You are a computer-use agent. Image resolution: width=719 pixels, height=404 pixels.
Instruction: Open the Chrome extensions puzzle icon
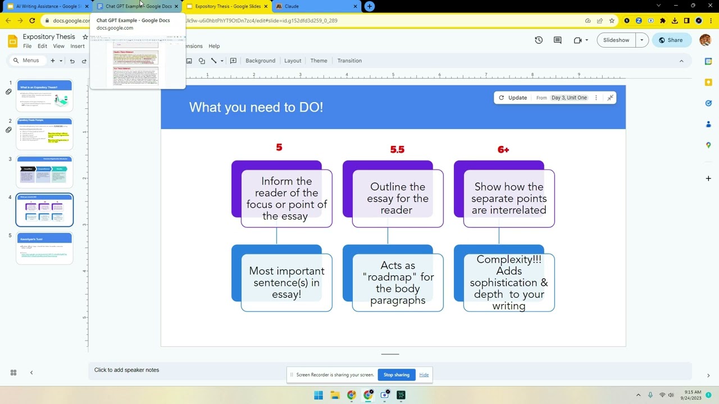click(x=662, y=21)
